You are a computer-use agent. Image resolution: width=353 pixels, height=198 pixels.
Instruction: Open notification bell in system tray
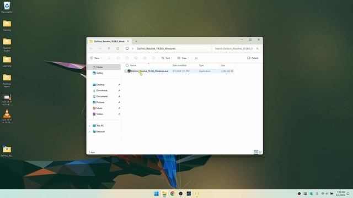[348, 194]
